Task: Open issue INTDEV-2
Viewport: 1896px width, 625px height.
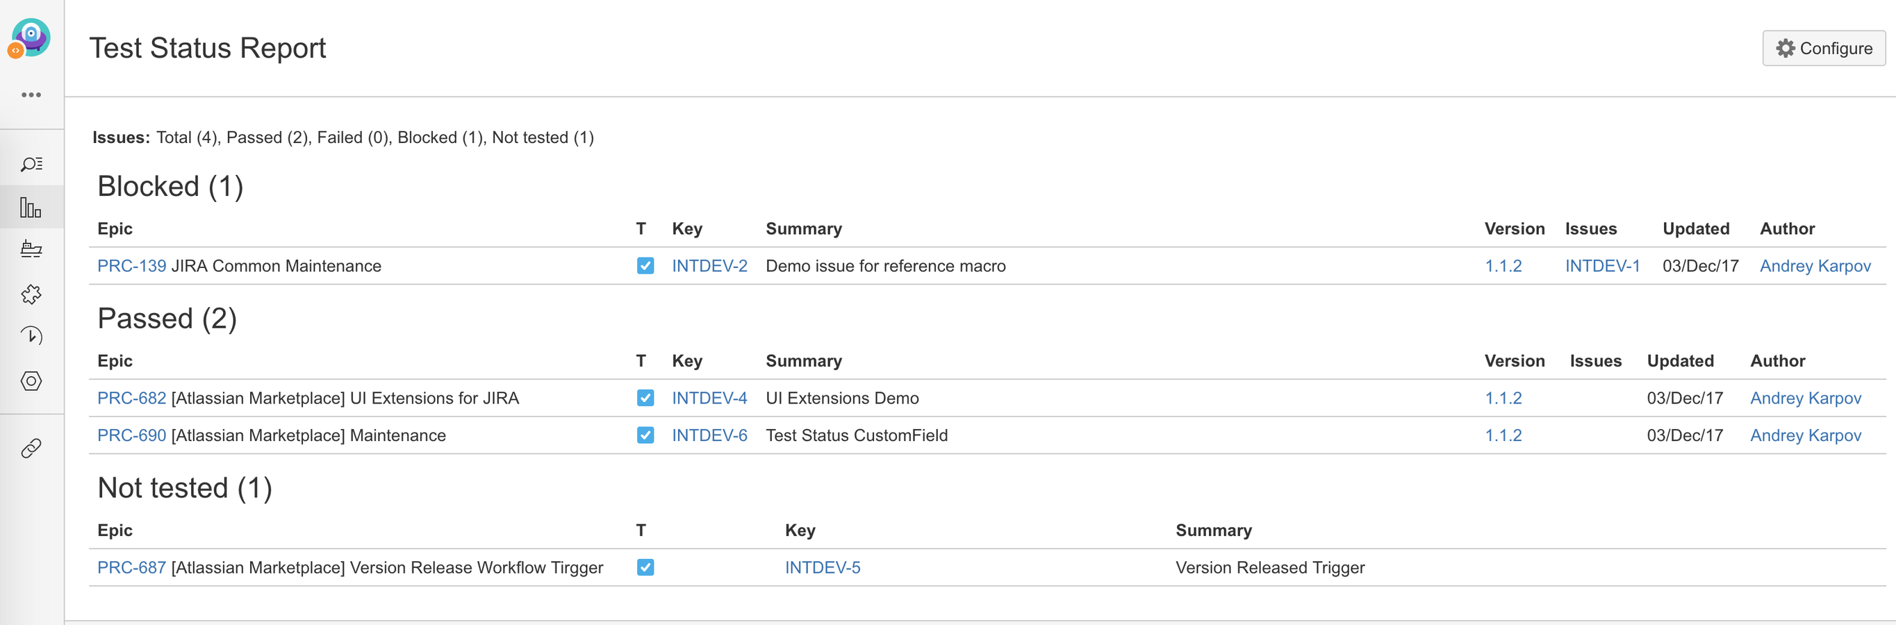Action: click(x=709, y=266)
